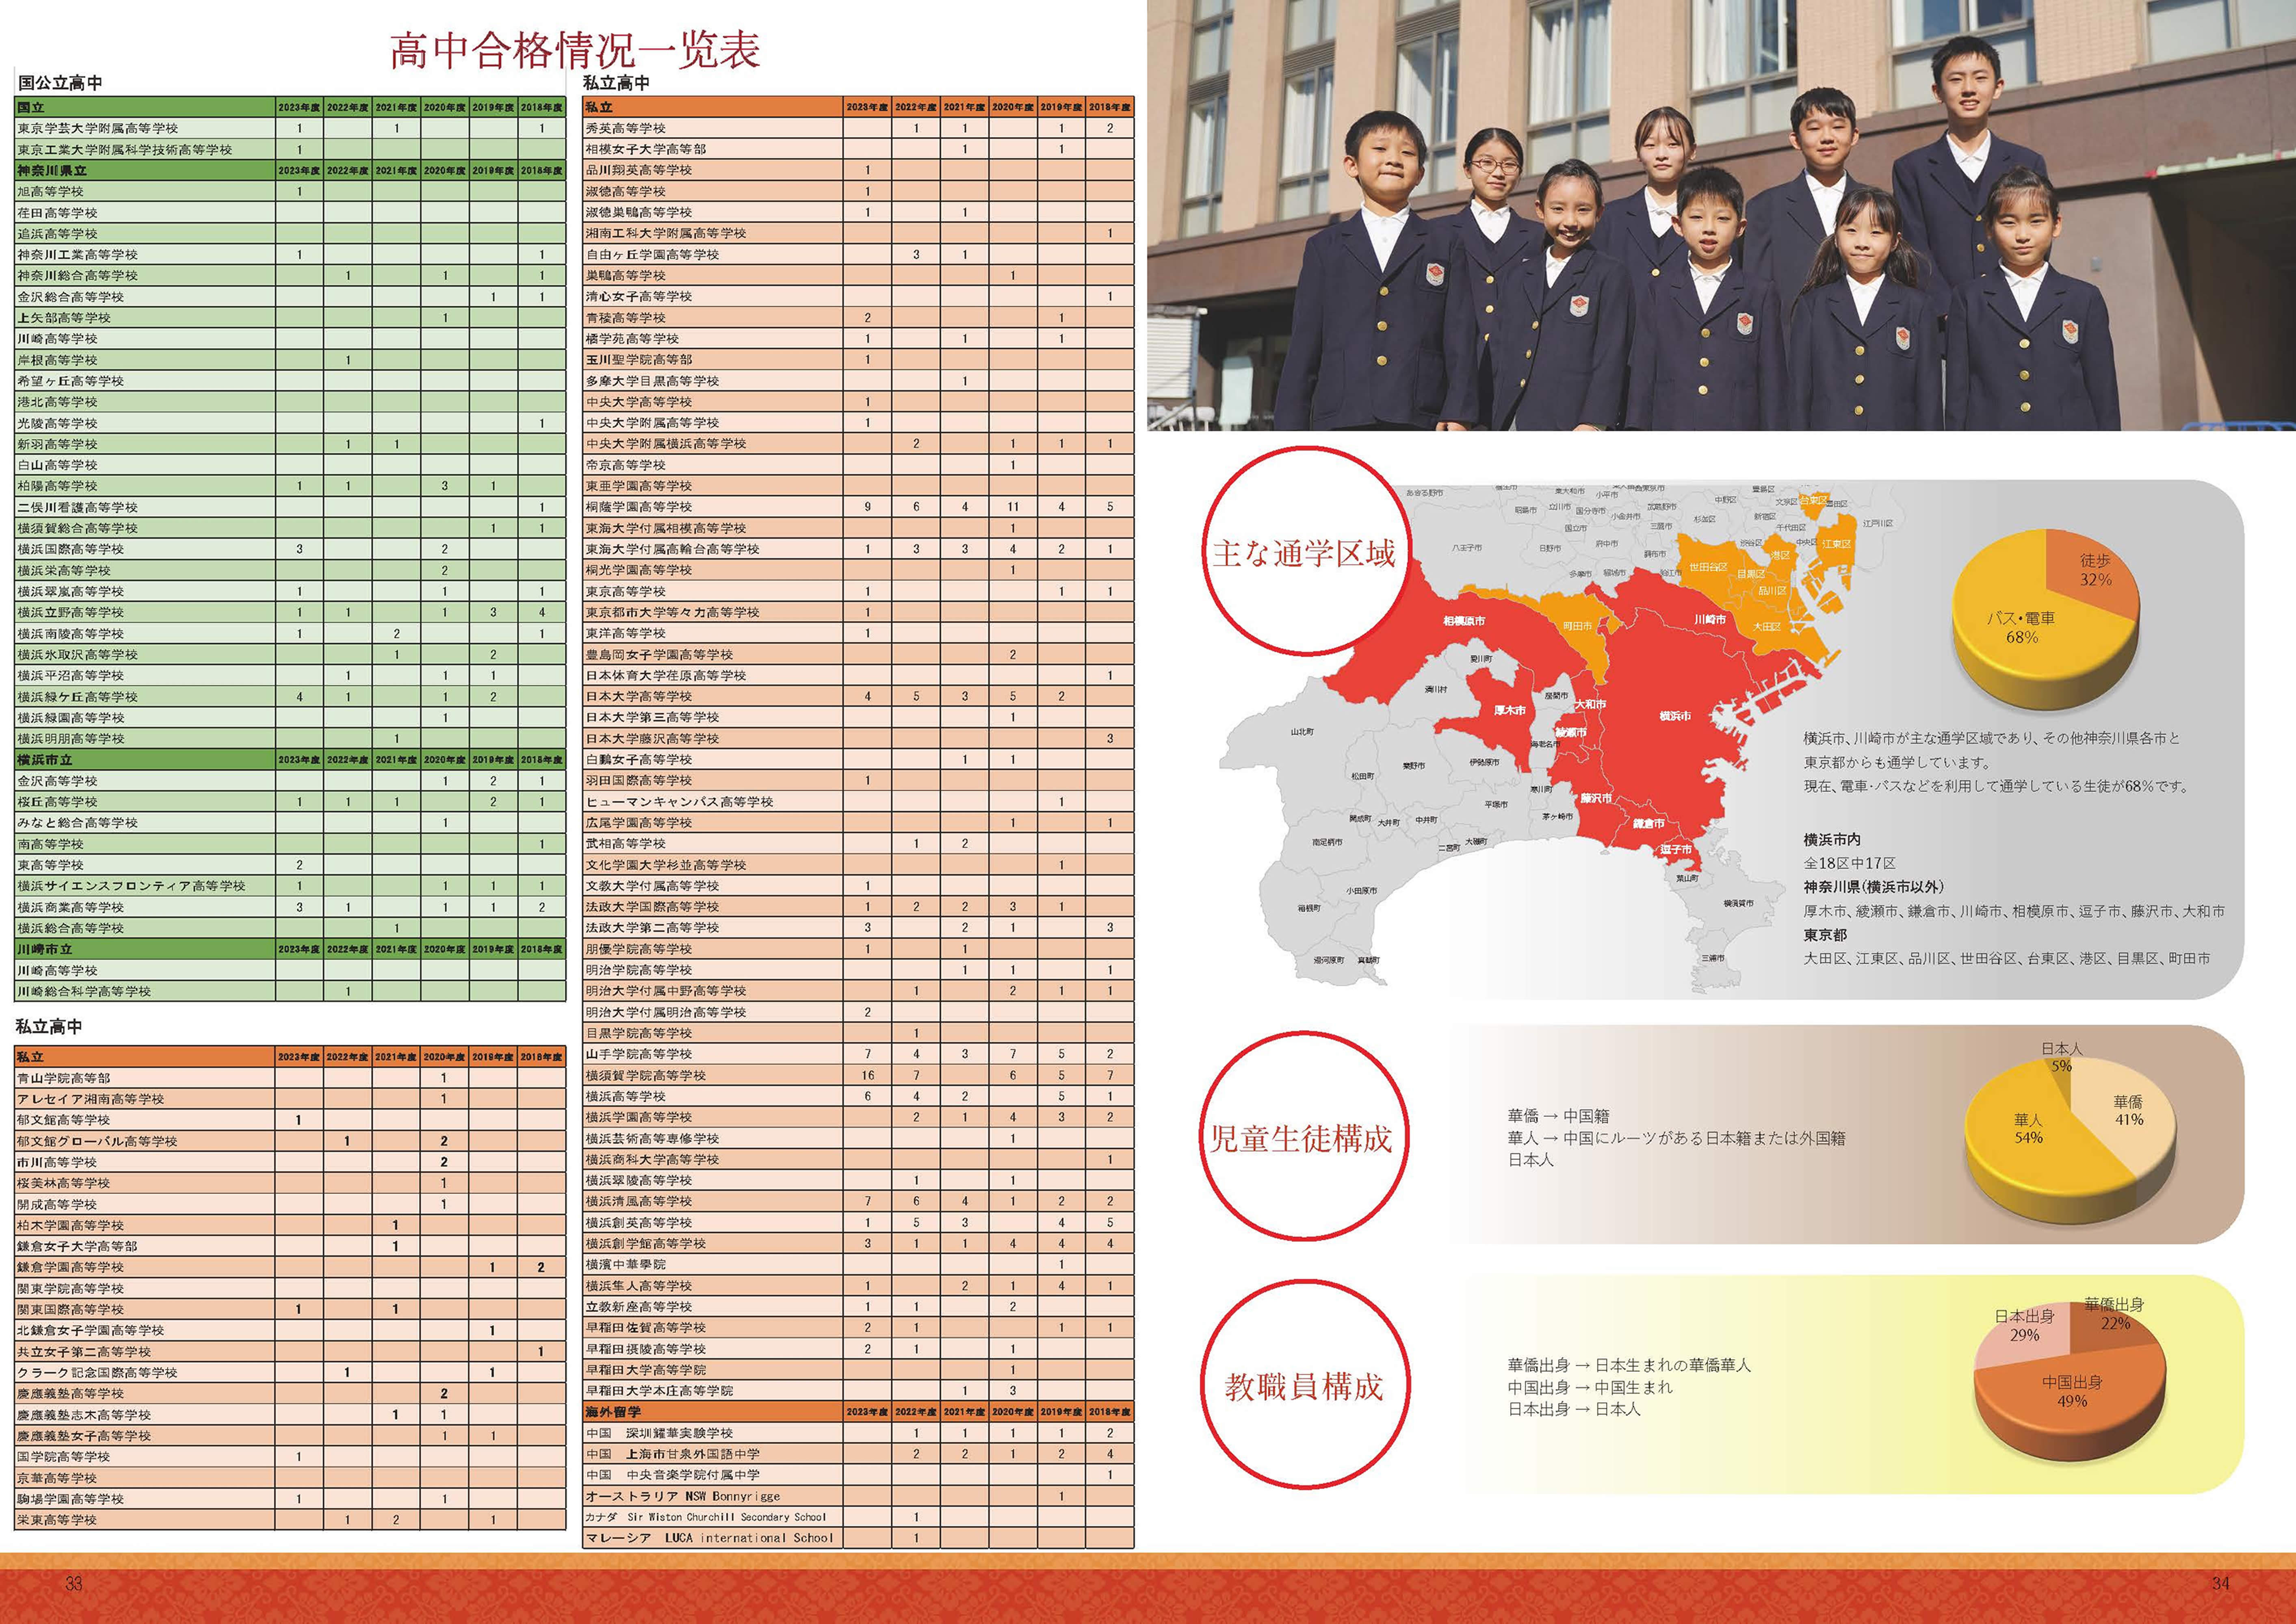
Task: Click the text 全18区中17区
Action: (x=1850, y=863)
